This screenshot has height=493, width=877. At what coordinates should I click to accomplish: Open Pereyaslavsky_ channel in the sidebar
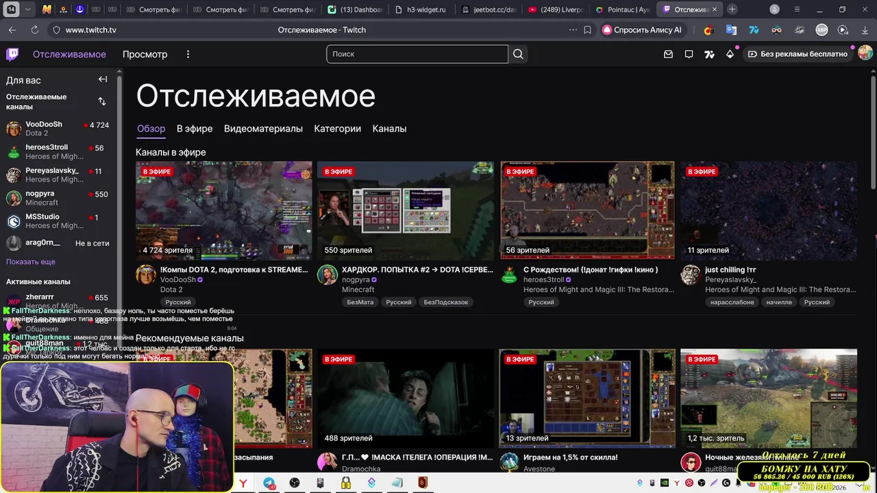59,175
